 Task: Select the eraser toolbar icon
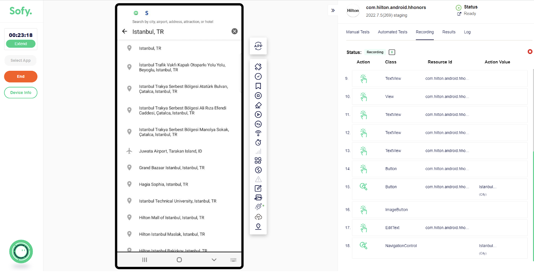[x=258, y=105]
